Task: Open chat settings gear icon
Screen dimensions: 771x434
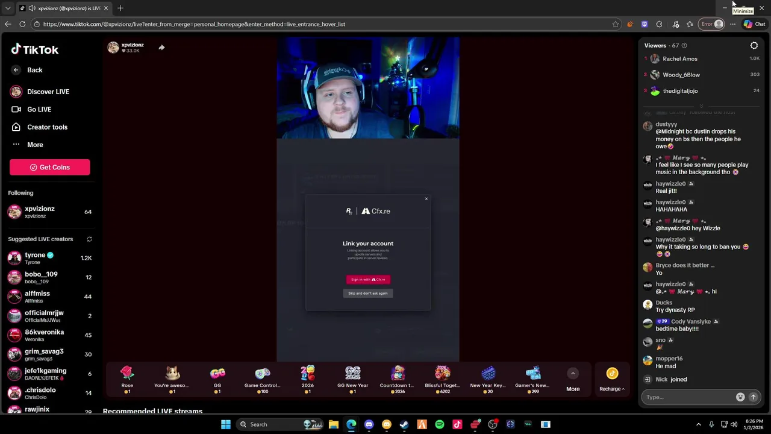Action: pos(754,45)
